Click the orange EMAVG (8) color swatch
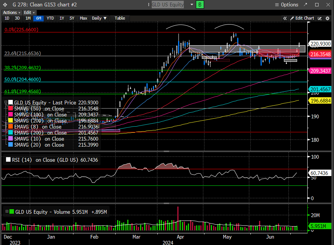The width and height of the screenshot is (334, 245). 11,127
